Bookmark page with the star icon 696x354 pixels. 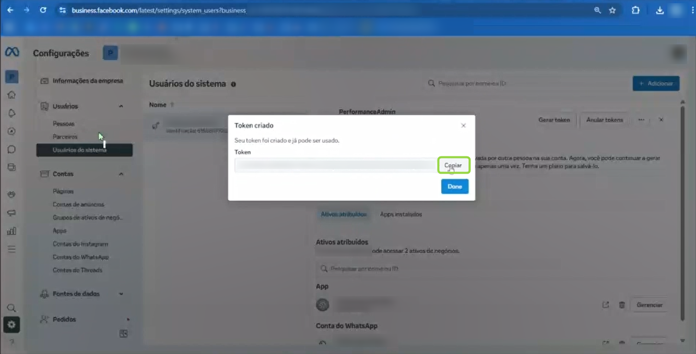[612, 10]
